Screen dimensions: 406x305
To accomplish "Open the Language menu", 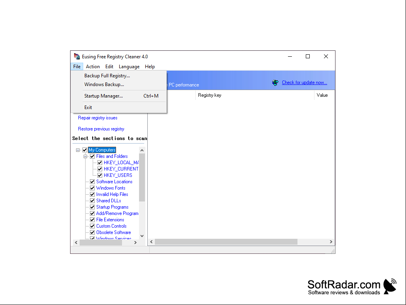I will pos(129,67).
